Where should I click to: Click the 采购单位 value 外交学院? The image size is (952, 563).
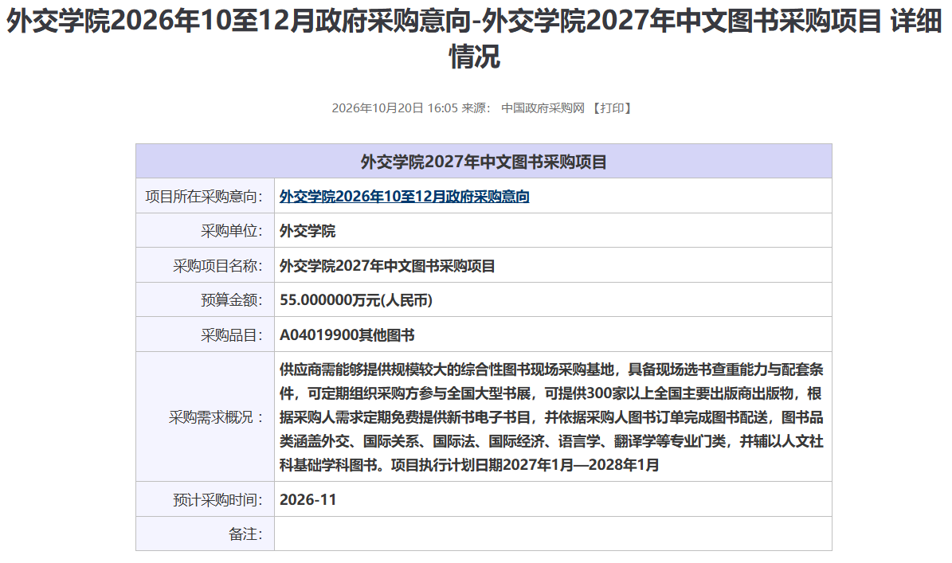pyautogui.click(x=308, y=231)
